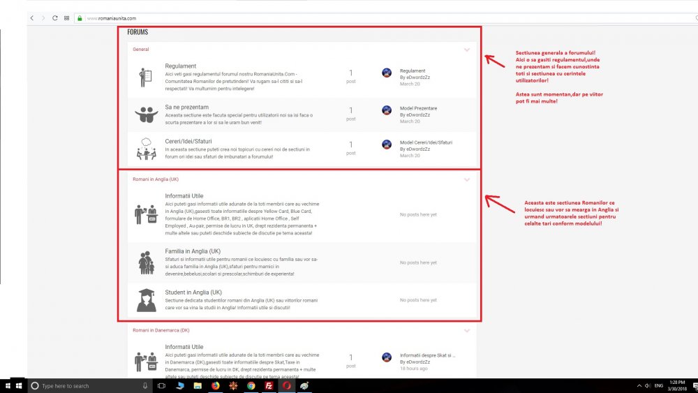Click the avatar beside Model Cereri/Idei/Sfaturi post

387,144
